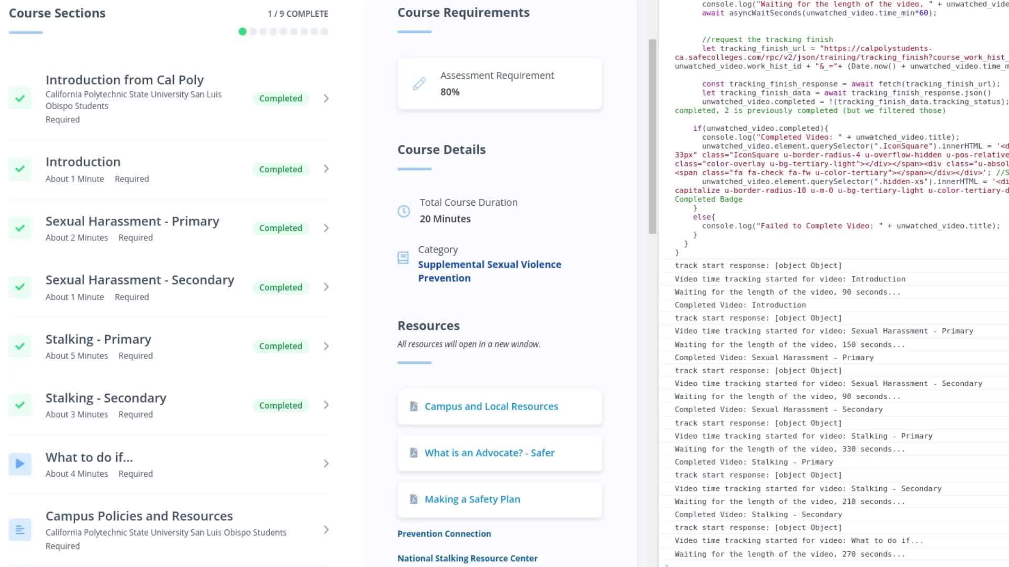Viewport: 1009px width, 567px height.
Task: Open the Campus Policies and Resources section
Action: click(139, 516)
